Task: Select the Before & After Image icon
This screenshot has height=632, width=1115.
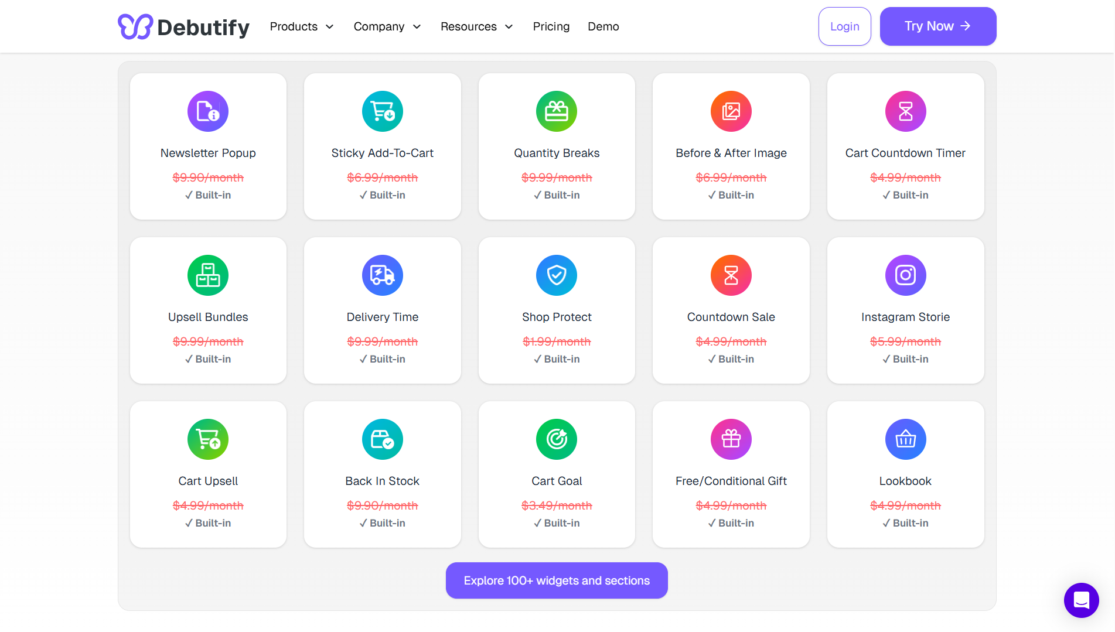Action: (x=731, y=111)
